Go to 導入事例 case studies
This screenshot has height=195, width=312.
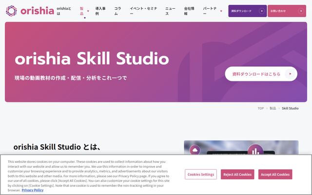pyautogui.click(x=100, y=11)
